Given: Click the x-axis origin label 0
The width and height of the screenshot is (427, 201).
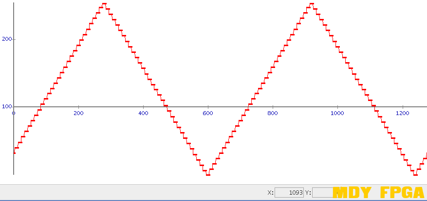Looking at the screenshot, I should point(13,113).
